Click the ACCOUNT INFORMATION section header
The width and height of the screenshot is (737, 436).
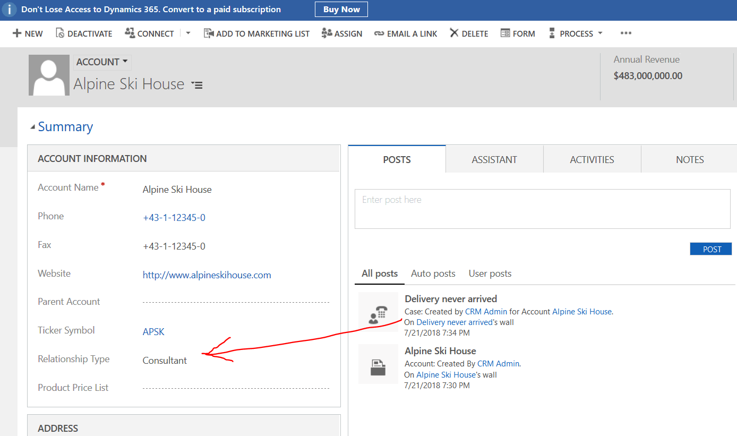point(183,158)
